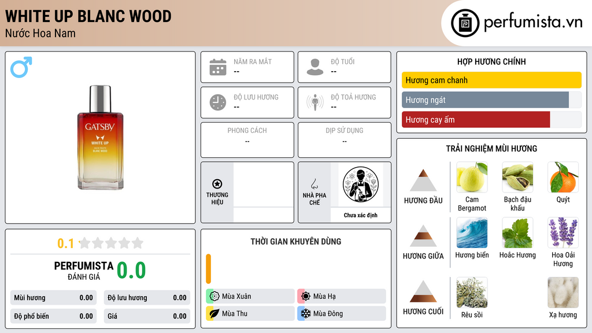Image resolution: width=592 pixels, height=333 pixels.
Task: Select the green 0.0 Perfumista score
Action: (131, 271)
